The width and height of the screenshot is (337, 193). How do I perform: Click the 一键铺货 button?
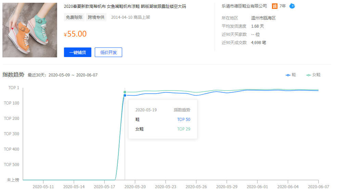pyautogui.click(x=78, y=52)
